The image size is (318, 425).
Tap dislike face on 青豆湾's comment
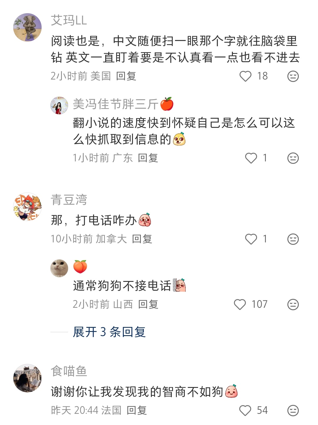click(293, 239)
